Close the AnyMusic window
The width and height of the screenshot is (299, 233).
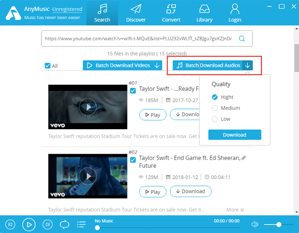point(294,6)
